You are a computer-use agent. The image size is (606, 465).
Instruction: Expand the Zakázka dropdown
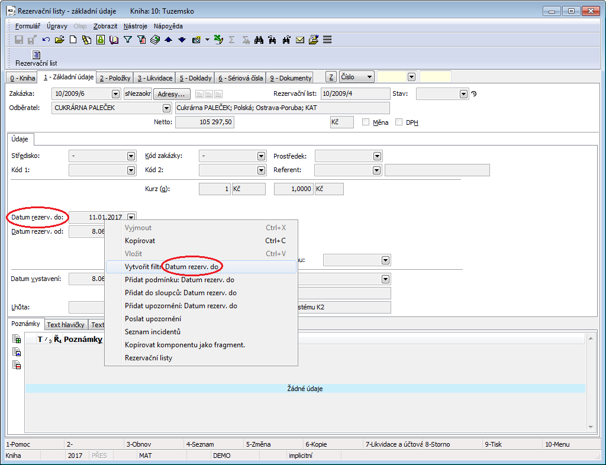pos(115,93)
